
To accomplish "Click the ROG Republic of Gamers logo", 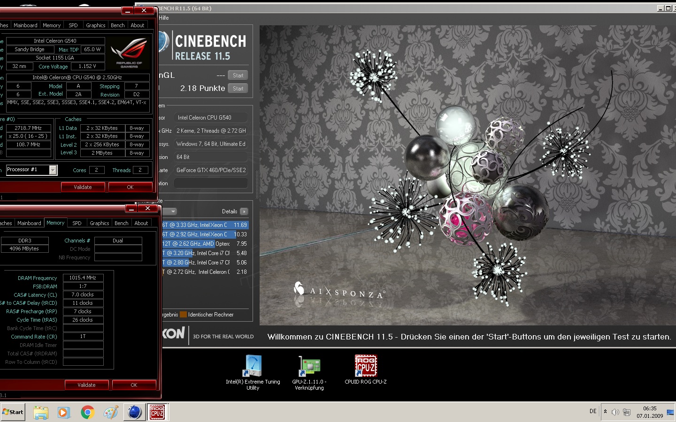I will pos(129,53).
